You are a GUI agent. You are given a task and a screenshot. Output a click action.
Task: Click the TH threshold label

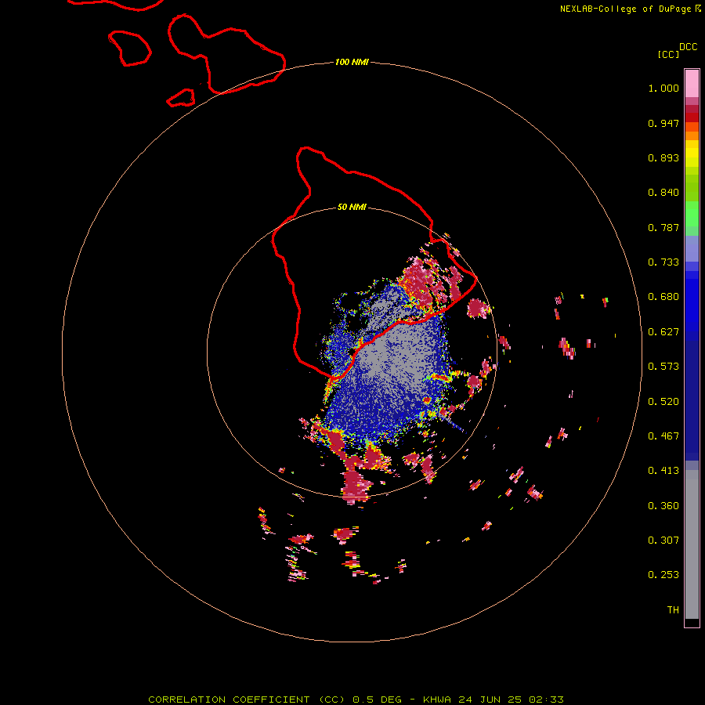point(673,610)
